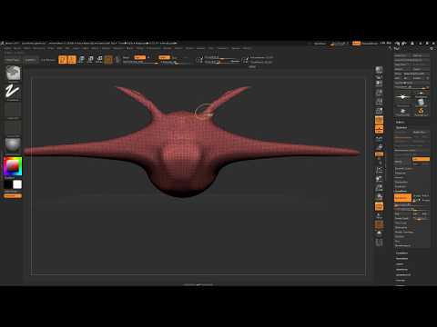Screen dimensions: 437x327
Task: Open the material sphere selector
Action: click(x=13, y=145)
